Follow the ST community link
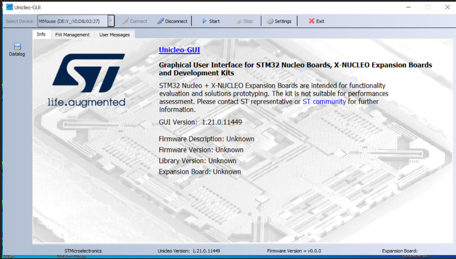Viewport: 456px width, 259px height. click(324, 101)
